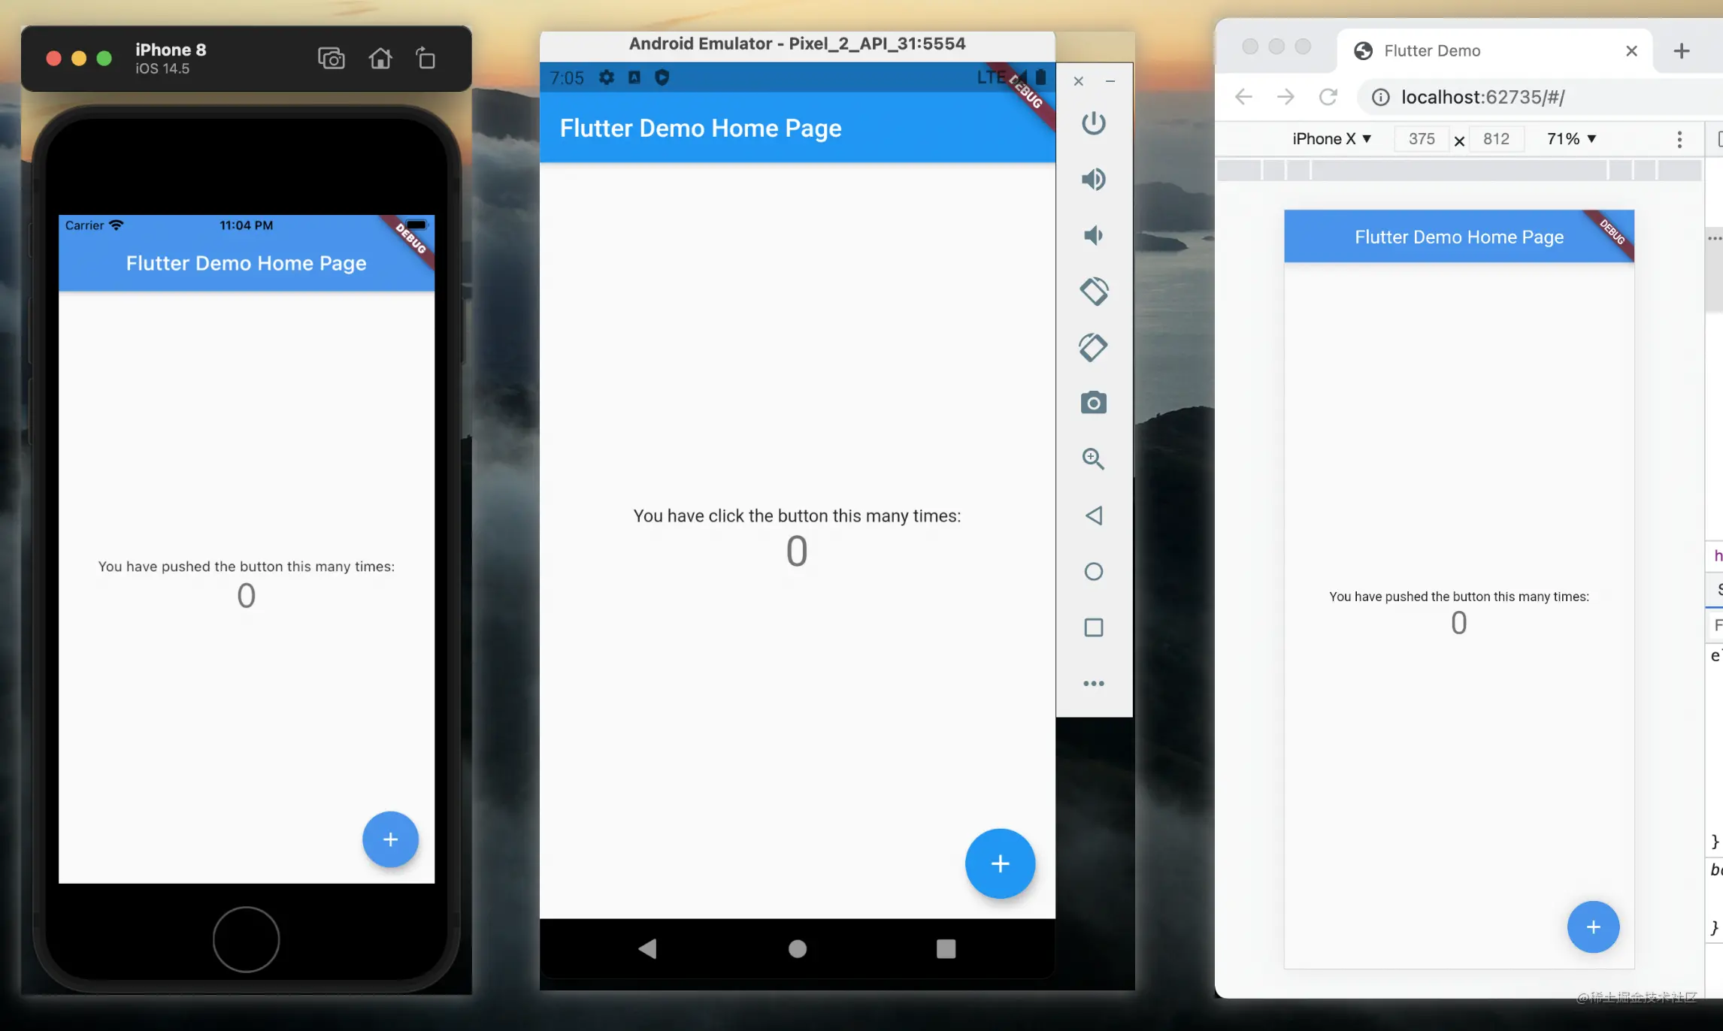Click the volume down icon on emulator
This screenshot has width=1723, height=1031.
(1092, 233)
